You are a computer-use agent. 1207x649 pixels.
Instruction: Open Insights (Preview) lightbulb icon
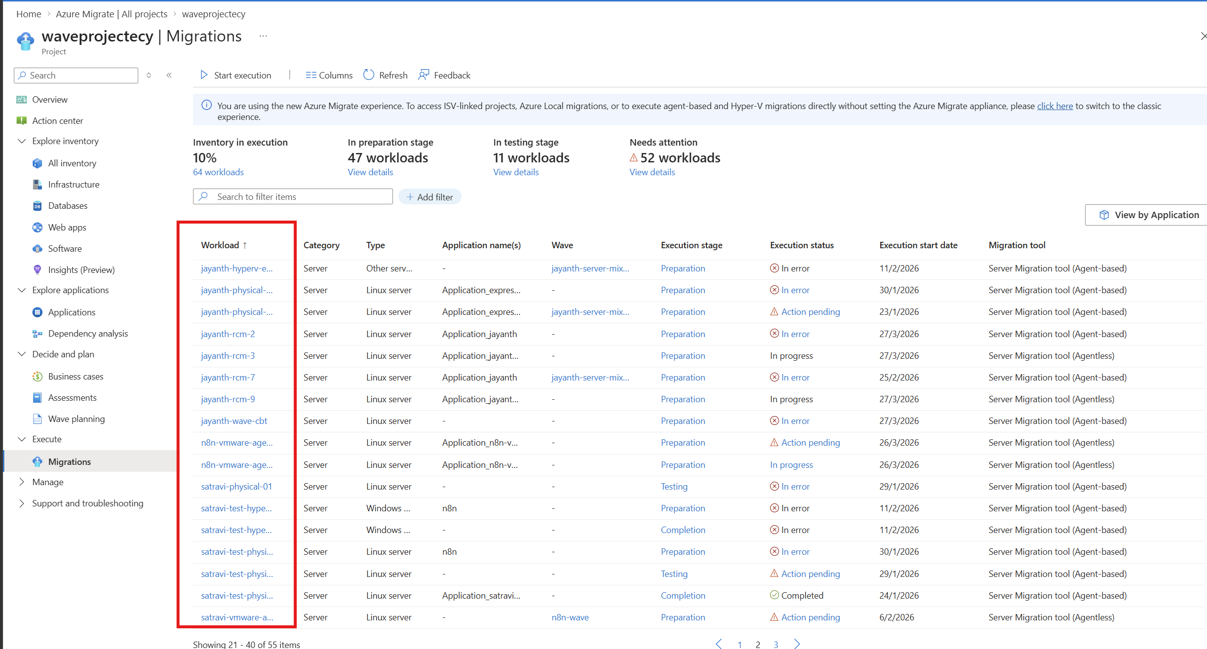point(38,270)
